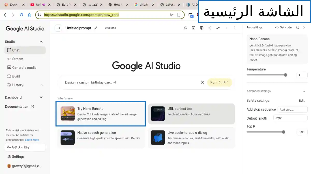Collapse the left navigation menu icon
The width and height of the screenshot is (311, 174).
pyautogui.click(x=58, y=28)
